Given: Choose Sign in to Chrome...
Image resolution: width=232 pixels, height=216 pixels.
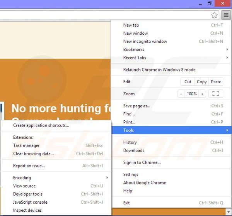Looking at the screenshot, I should 171,162.
